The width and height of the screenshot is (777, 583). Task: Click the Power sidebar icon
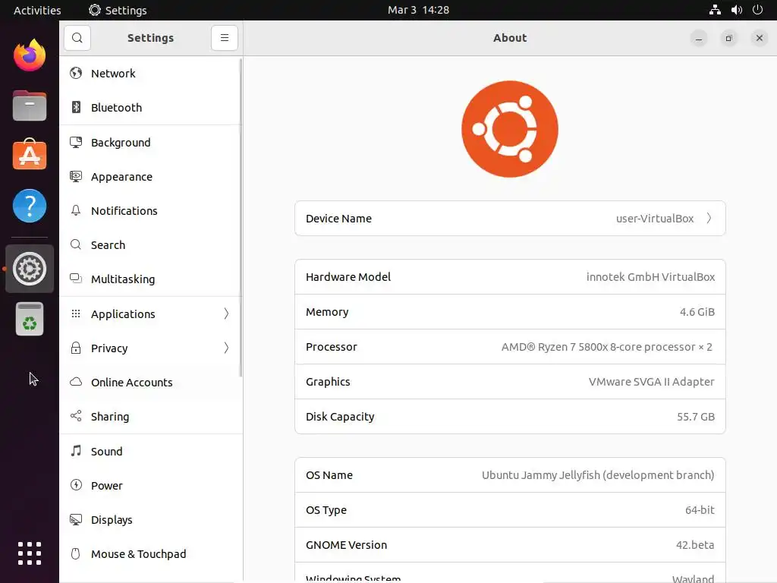coord(76,485)
